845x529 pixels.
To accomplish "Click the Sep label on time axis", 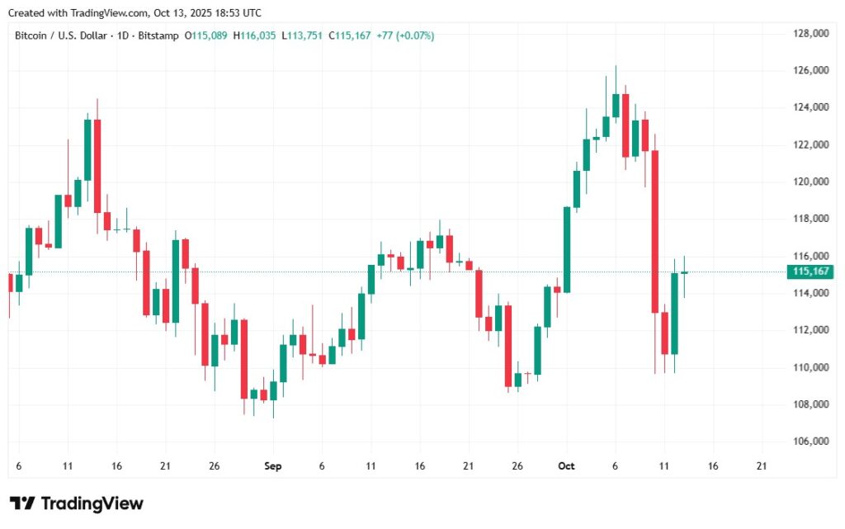I will (x=273, y=466).
